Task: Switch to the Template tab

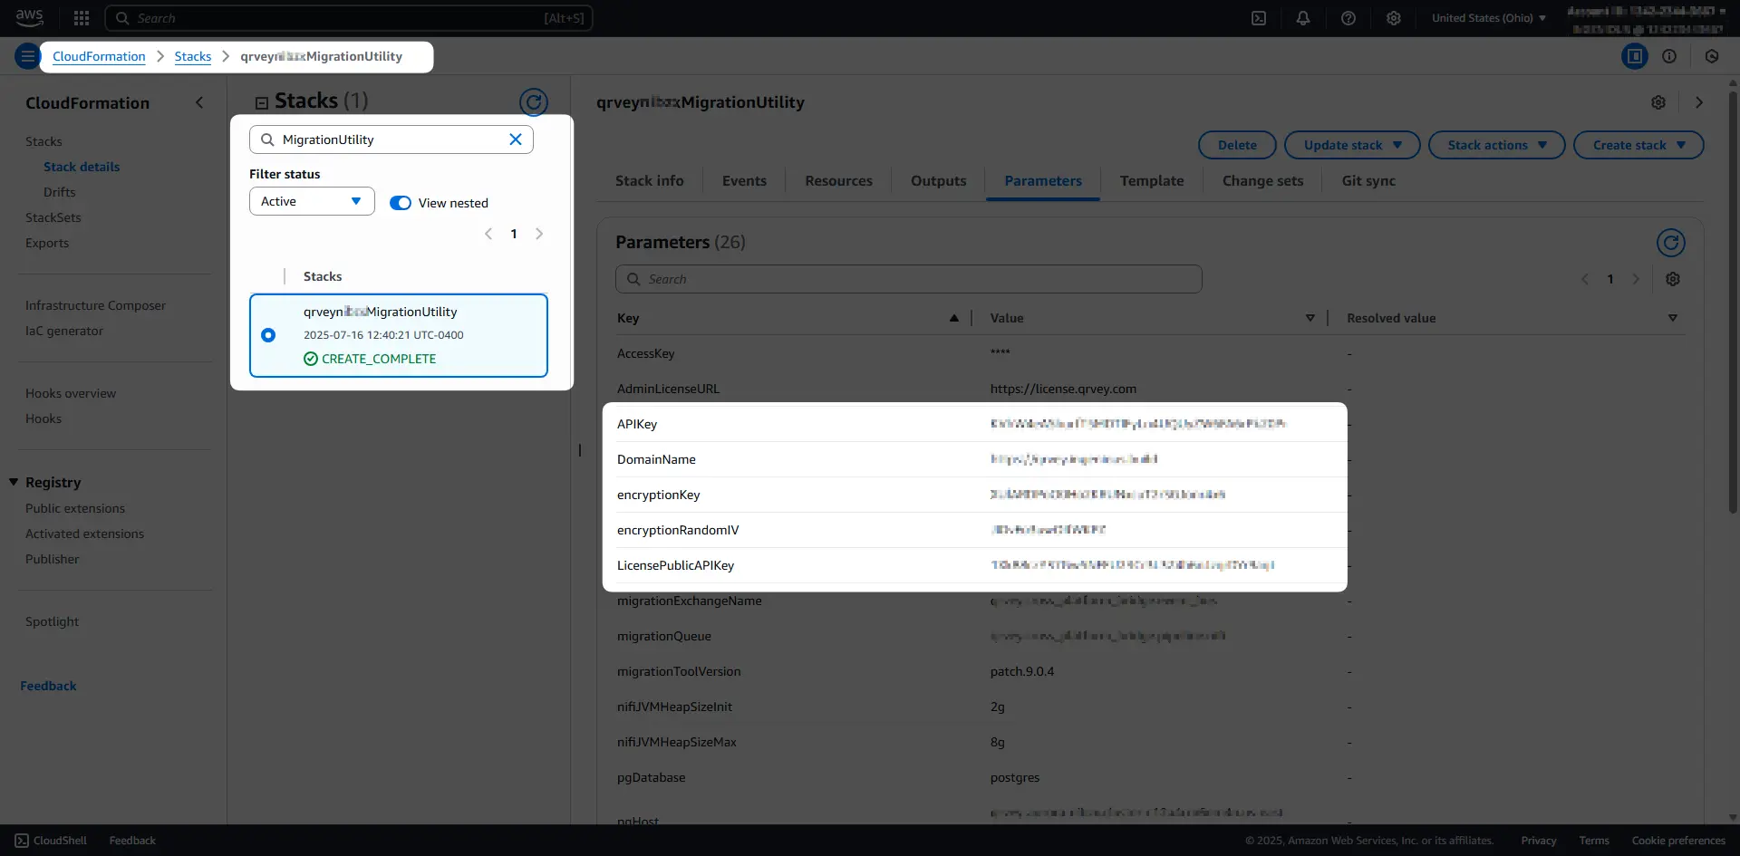Action: 1152,181
